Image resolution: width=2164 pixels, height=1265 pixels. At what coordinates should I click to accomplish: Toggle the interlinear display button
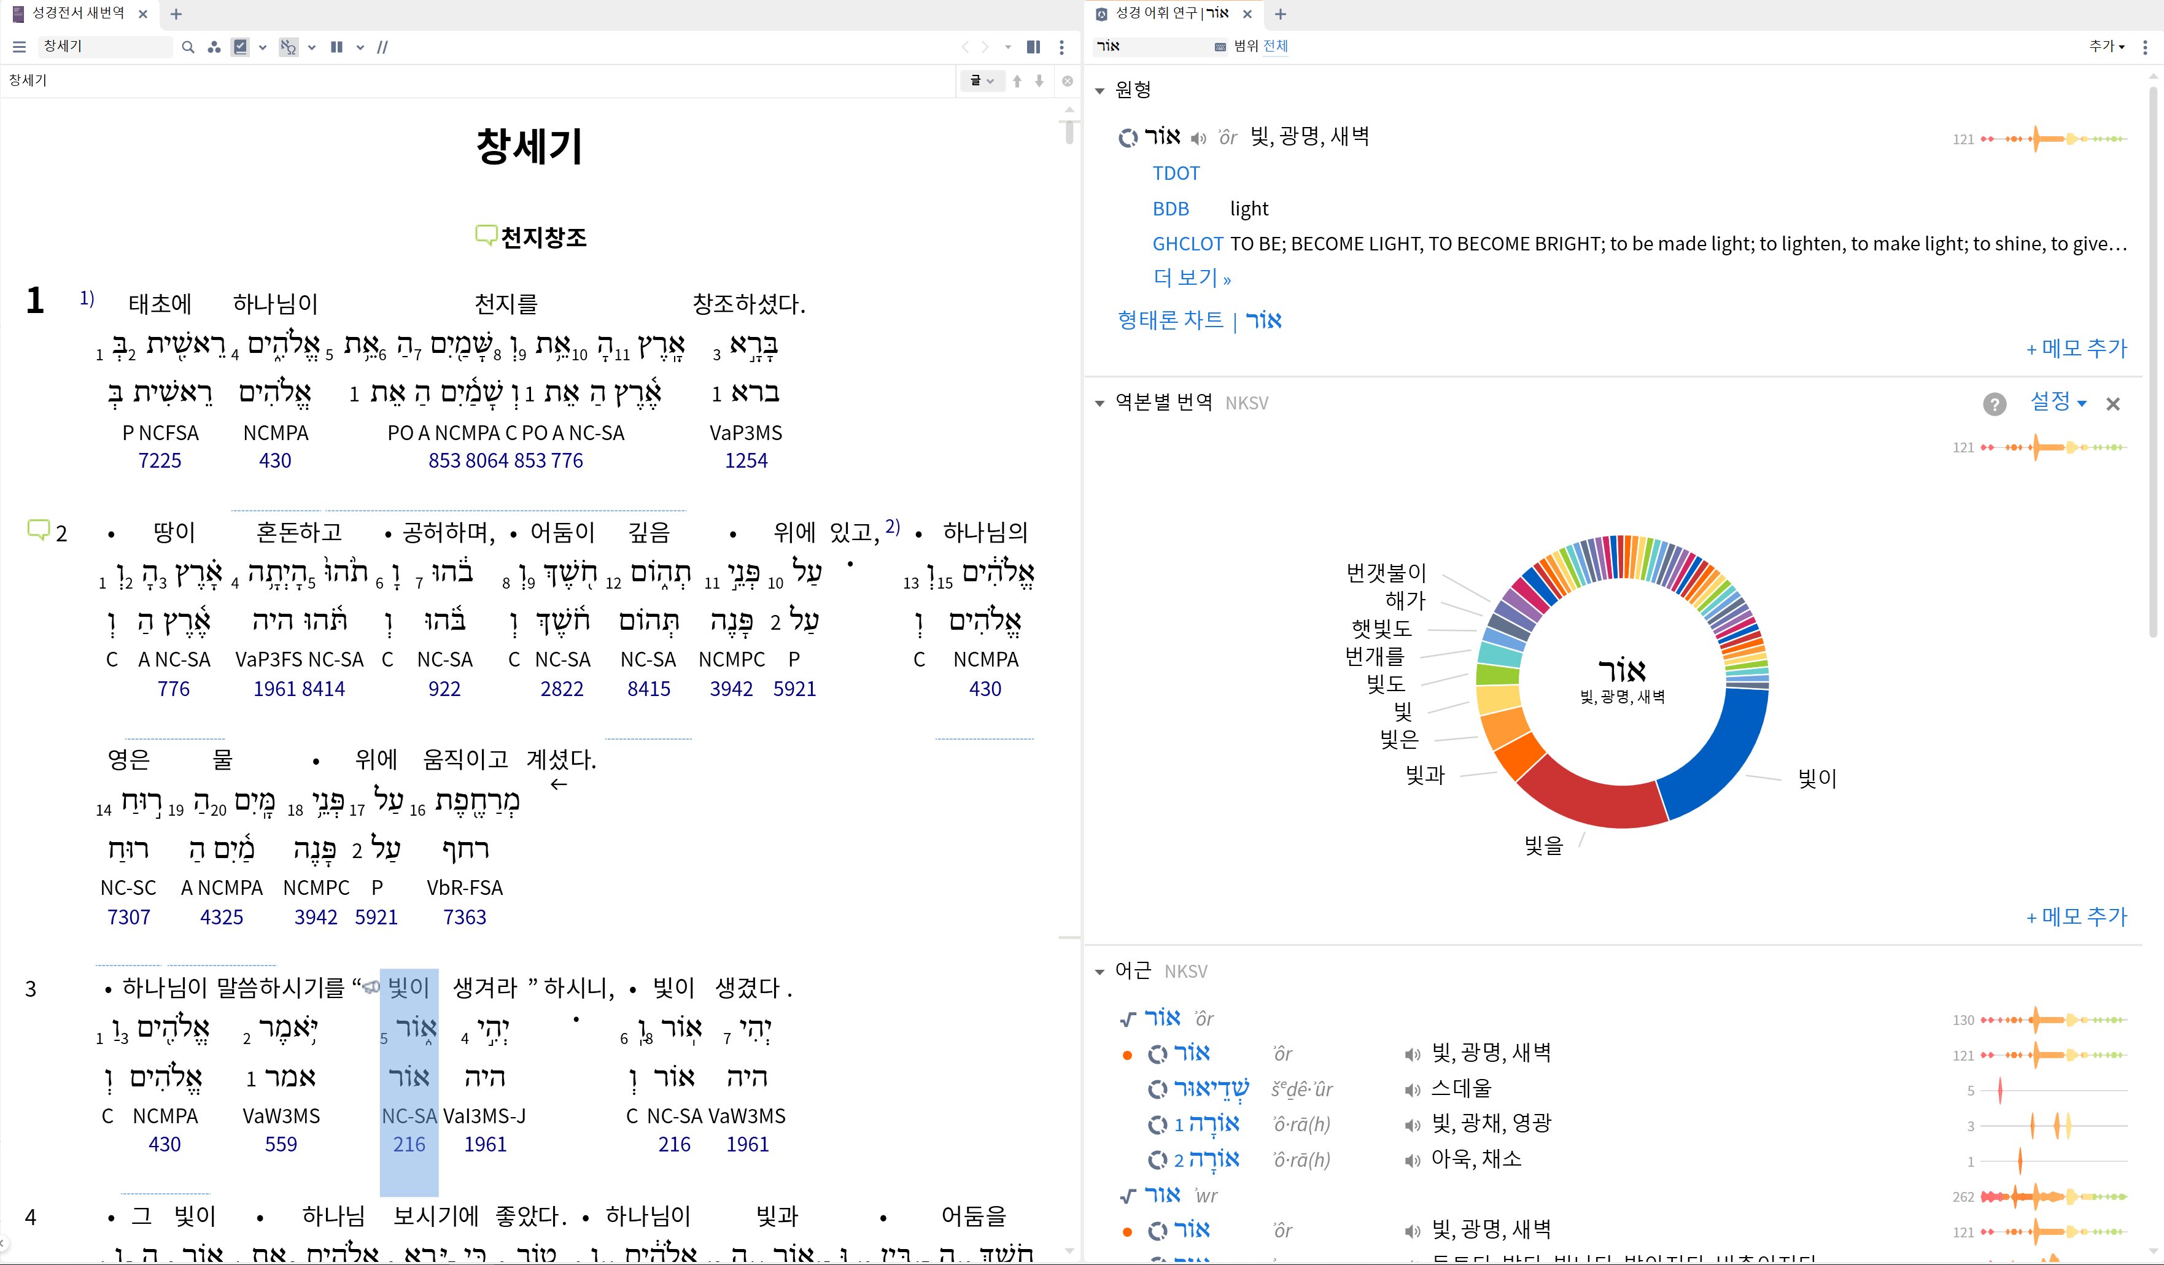(x=289, y=47)
